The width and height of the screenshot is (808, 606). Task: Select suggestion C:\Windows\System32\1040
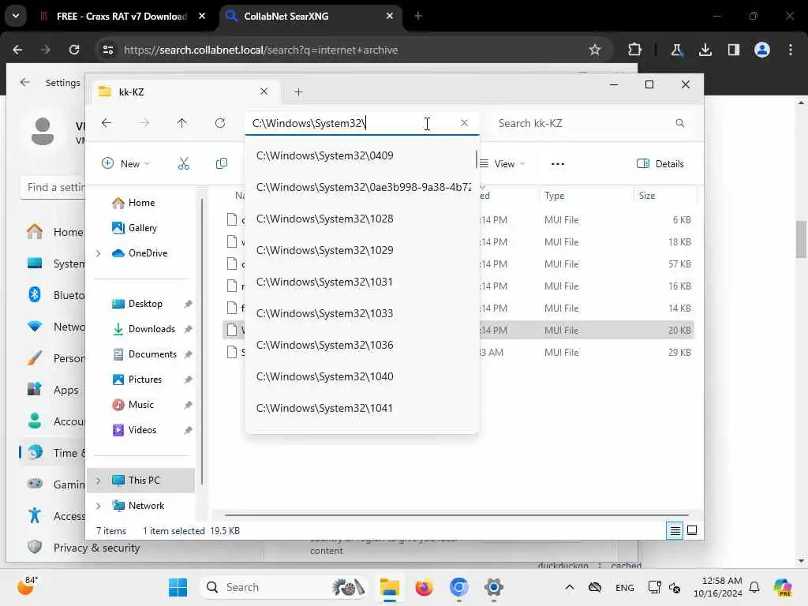361,376
